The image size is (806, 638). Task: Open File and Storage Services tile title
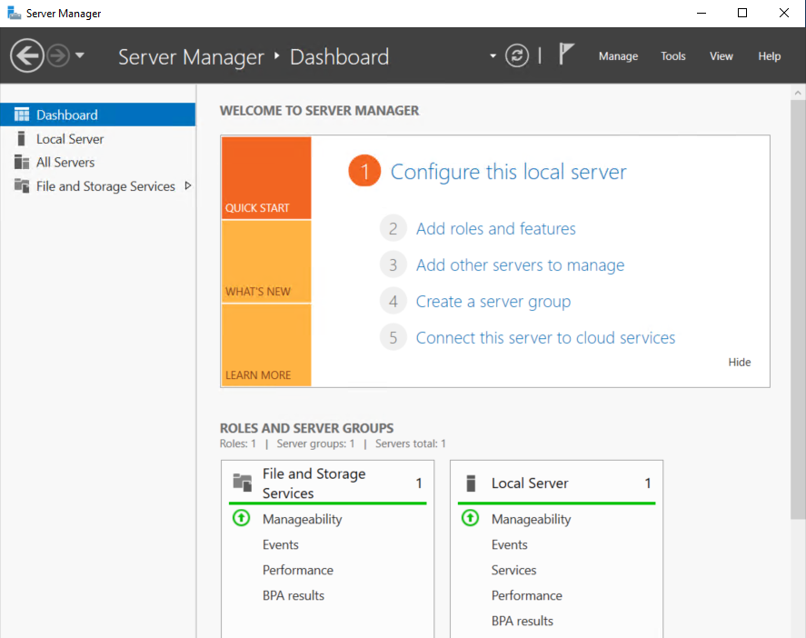tap(314, 483)
